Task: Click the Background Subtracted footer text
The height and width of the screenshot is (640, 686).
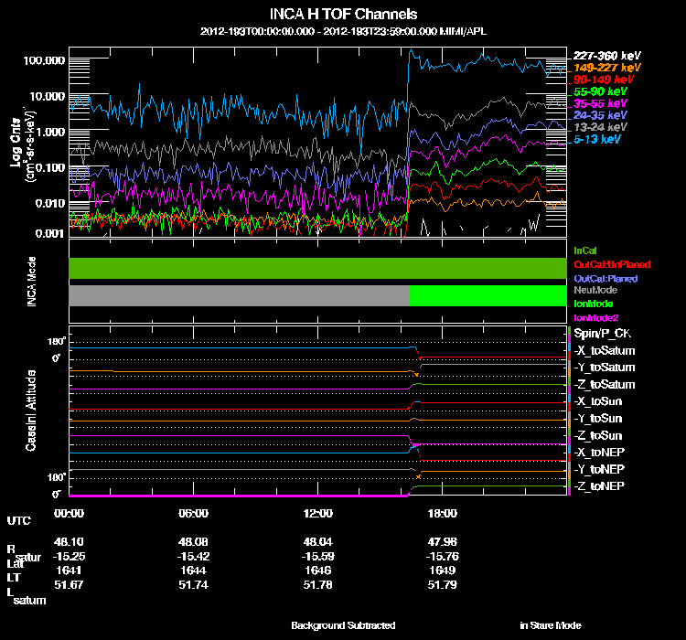Action: point(343,625)
